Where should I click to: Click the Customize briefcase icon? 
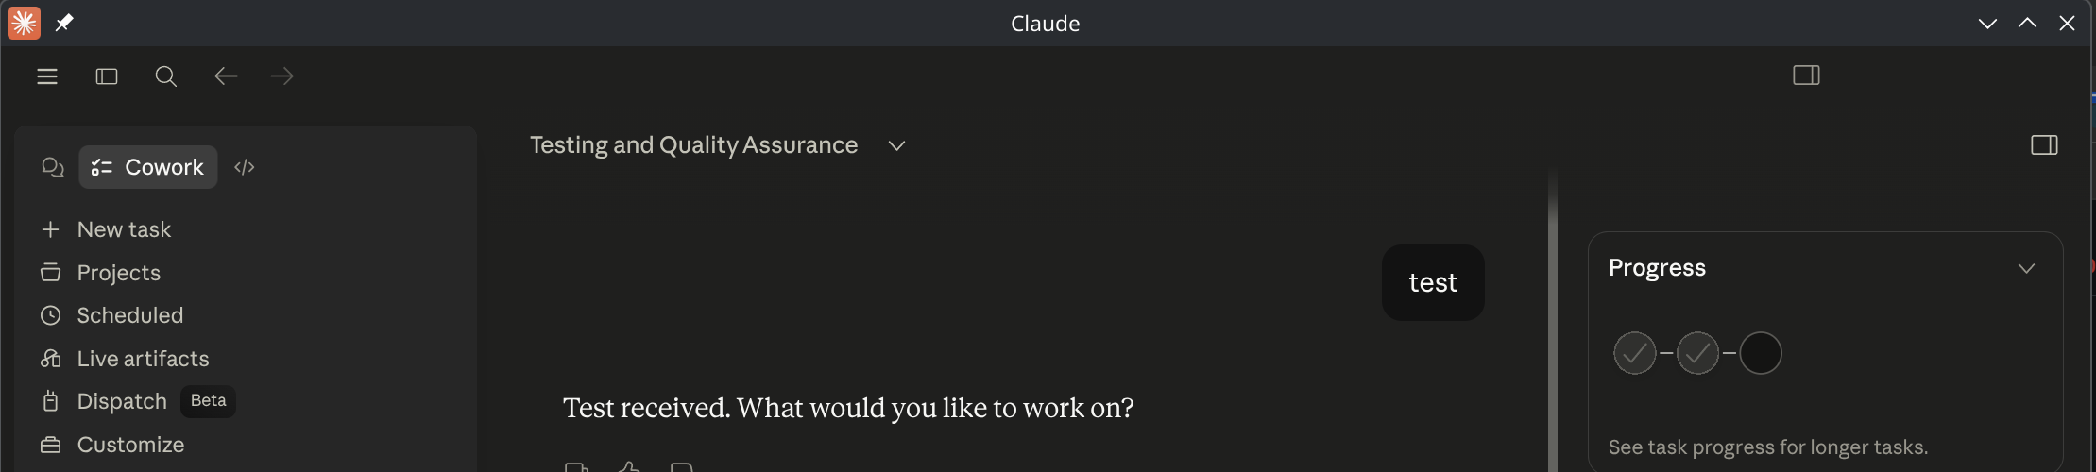click(51, 445)
